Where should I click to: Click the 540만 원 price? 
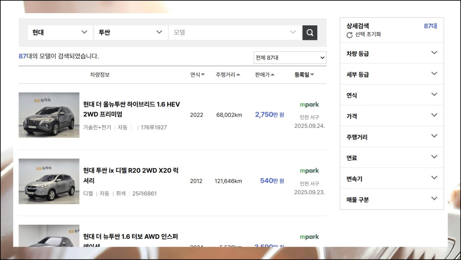[272, 181]
